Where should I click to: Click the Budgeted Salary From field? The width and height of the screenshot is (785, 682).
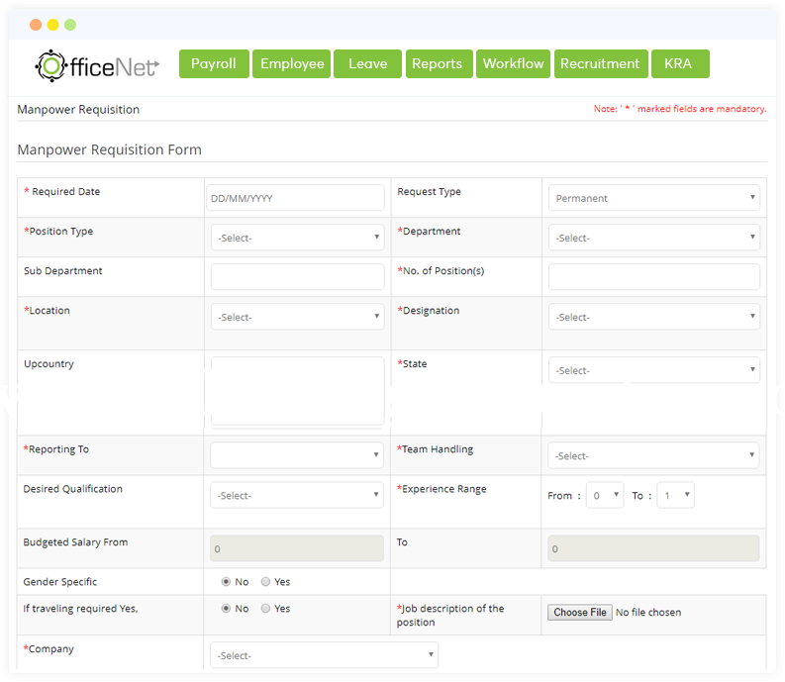click(297, 548)
